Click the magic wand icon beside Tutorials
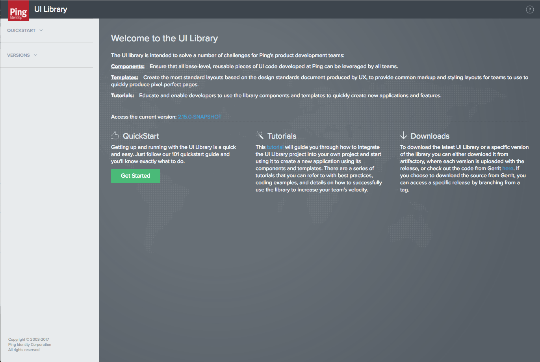The width and height of the screenshot is (540, 362). coord(260,136)
